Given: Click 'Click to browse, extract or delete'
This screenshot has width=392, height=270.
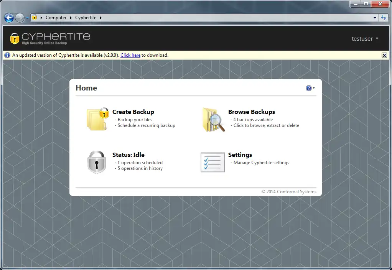Looking at the screenshot, I should (x=266, y=125).
